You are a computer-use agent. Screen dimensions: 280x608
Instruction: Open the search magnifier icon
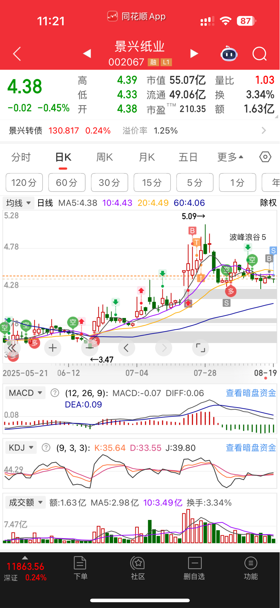pos(260,54)
